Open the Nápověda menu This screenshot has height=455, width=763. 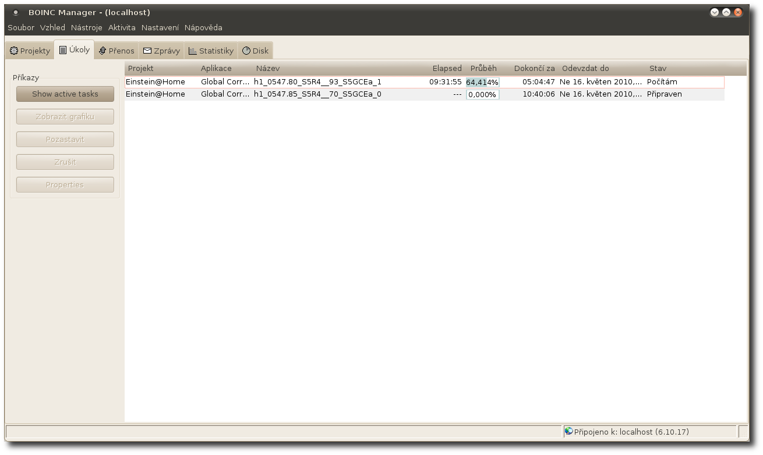[x=203, y=28]
